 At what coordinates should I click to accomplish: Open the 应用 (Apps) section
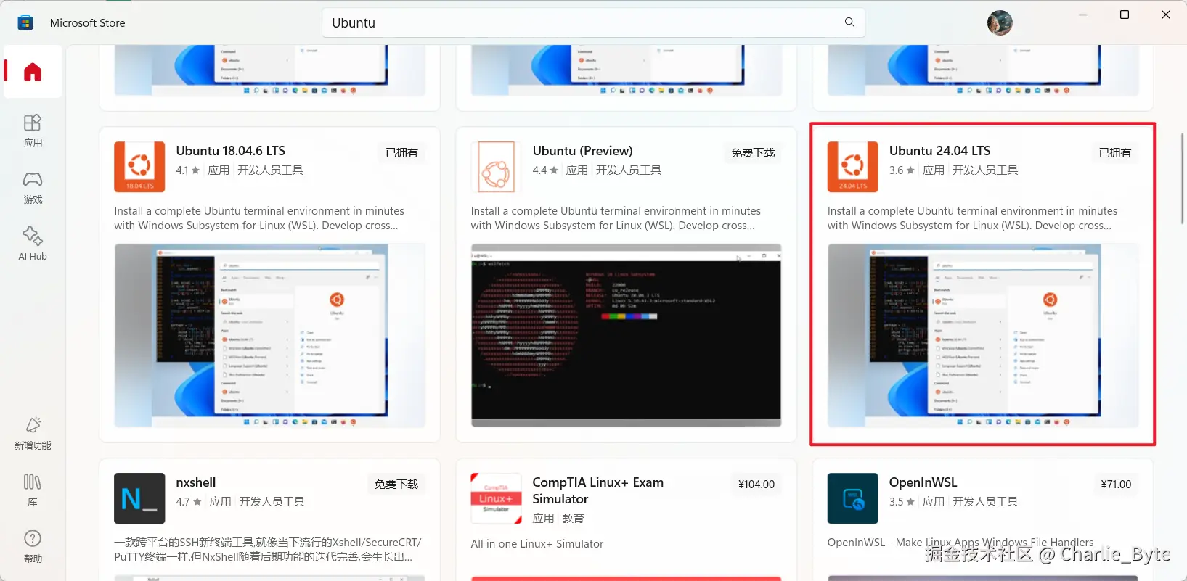click(x=33, y=131)
